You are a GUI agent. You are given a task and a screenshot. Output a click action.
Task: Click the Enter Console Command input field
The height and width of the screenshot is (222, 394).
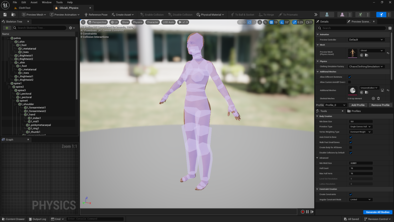coord(95,219)
